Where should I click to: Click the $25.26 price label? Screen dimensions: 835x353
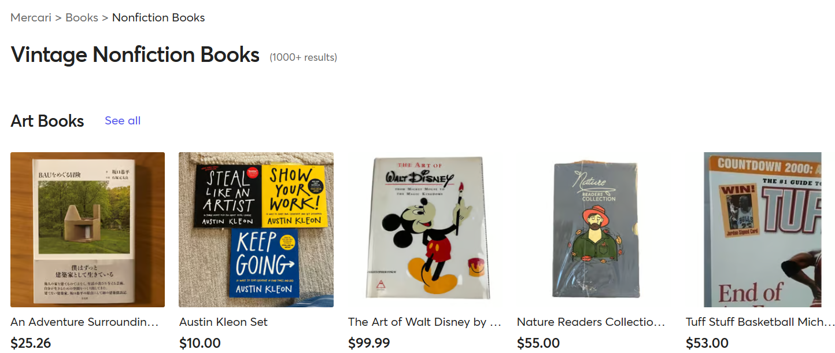click(31, 343)
